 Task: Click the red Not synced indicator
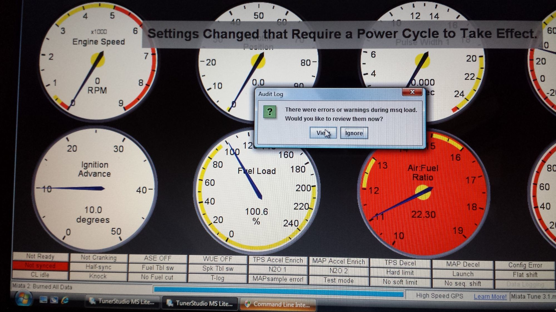point(40,266)
